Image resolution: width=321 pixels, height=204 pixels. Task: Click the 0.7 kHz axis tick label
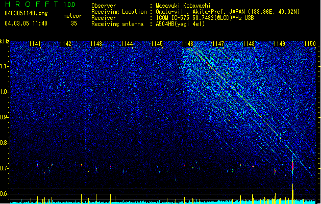[5, 168]
